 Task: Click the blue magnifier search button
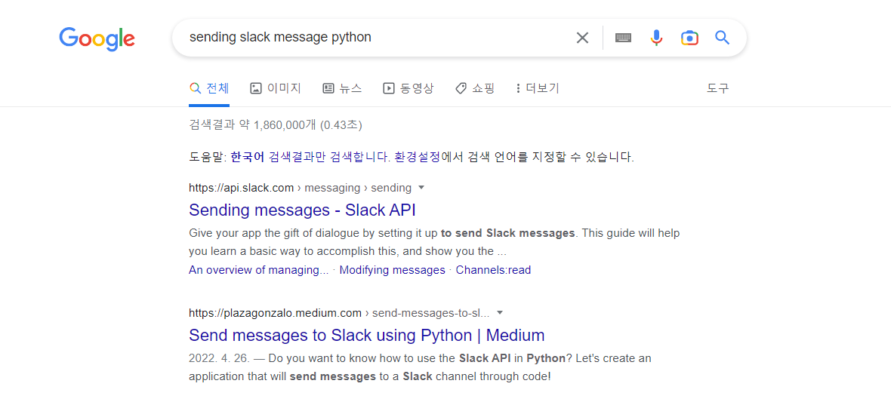pyautogui.click(x=722, y=38)
